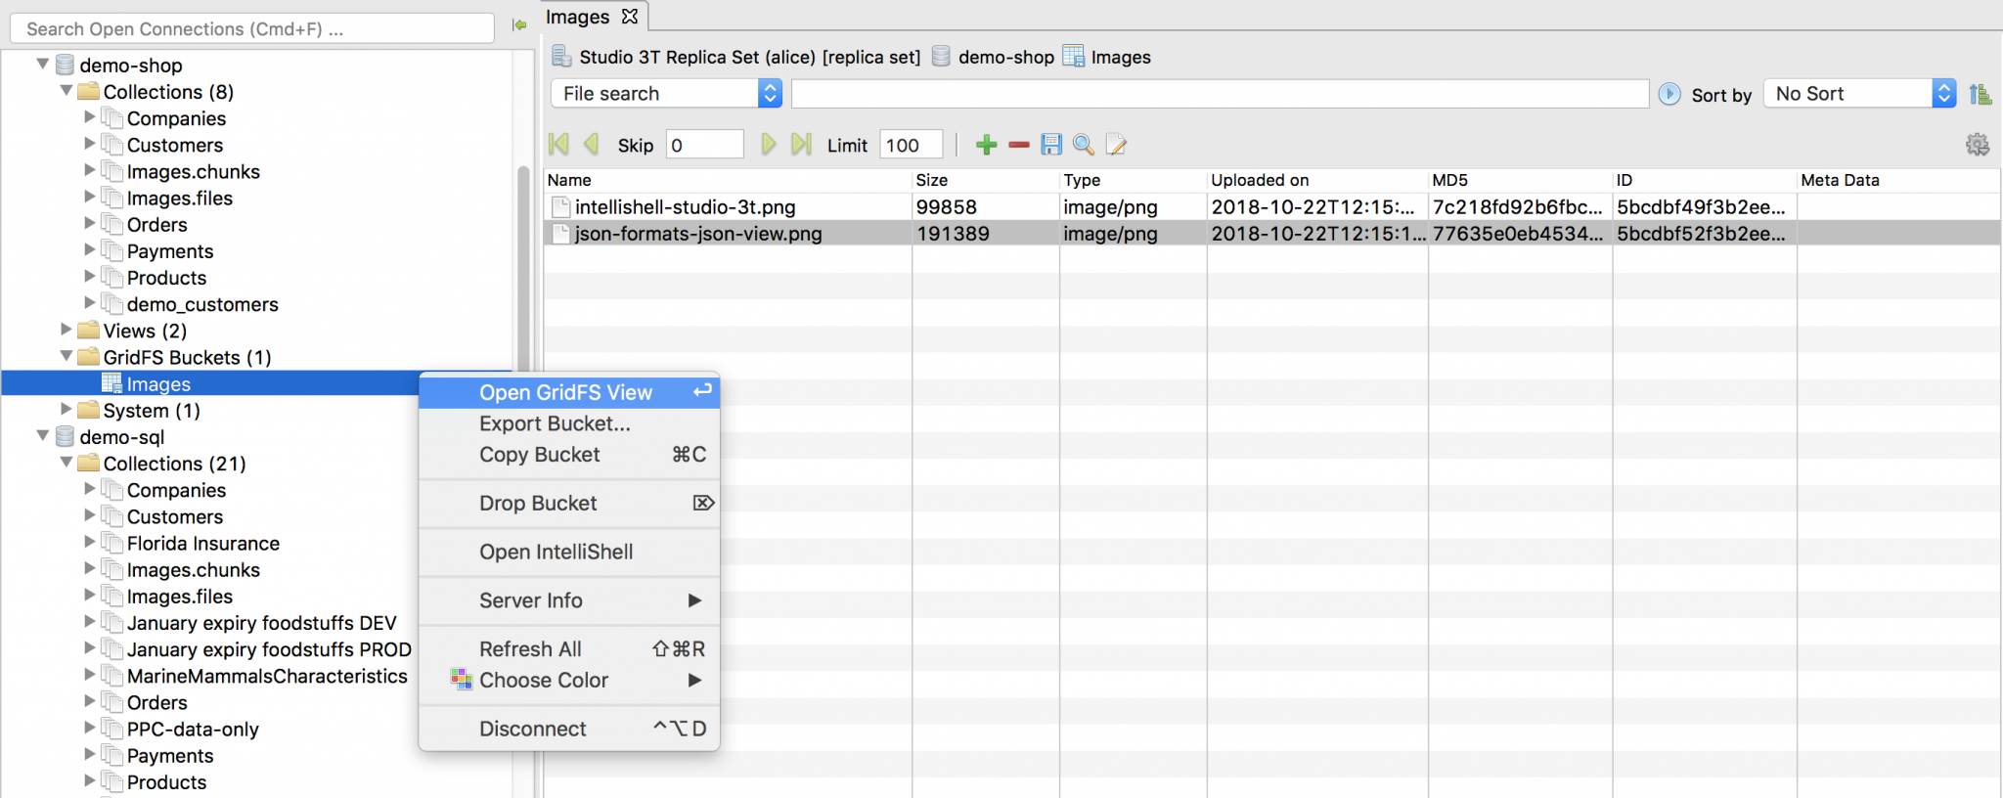Select the intellishell-studio-3t.png file row
The width and height of the screenshot is (2003, 798).
tap(685, 207)
